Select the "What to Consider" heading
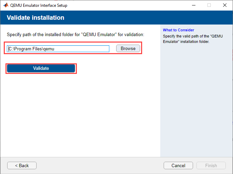 [x=178, y=30]
